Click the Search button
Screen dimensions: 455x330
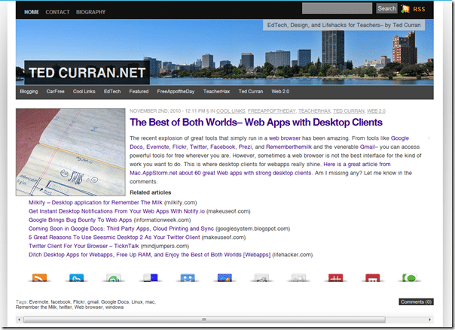(x=386, y=8)
